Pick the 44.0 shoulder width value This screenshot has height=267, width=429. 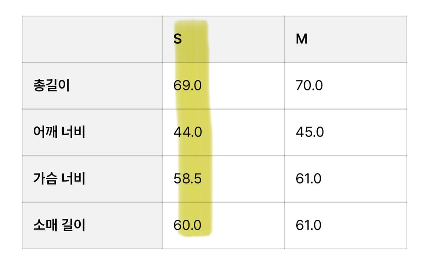(187, 132)
